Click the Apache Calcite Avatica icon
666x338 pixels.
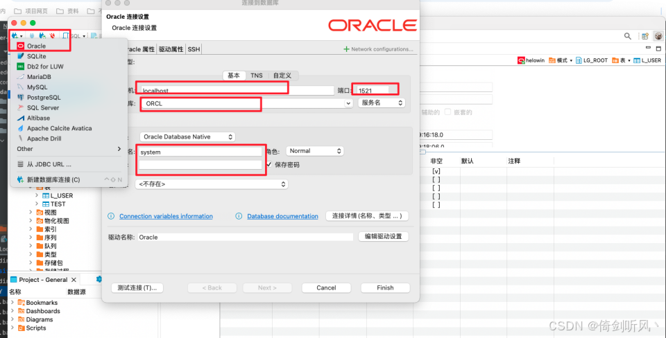[x=20, y=128]
